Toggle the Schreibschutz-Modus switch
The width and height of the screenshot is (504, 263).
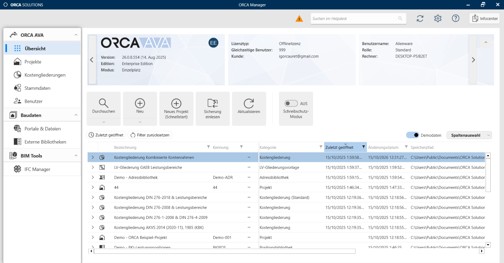pos(291,103)
